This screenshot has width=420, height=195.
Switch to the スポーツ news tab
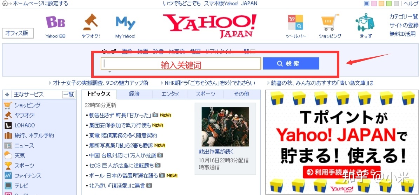pyautogui.click(x=206, y=94)
